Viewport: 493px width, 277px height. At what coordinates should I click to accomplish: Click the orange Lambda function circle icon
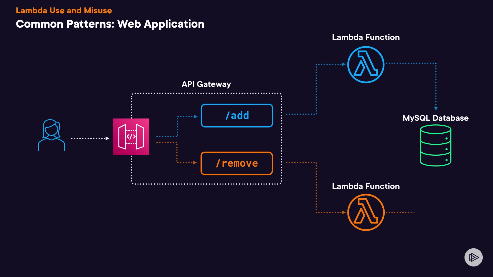(366, 212)
